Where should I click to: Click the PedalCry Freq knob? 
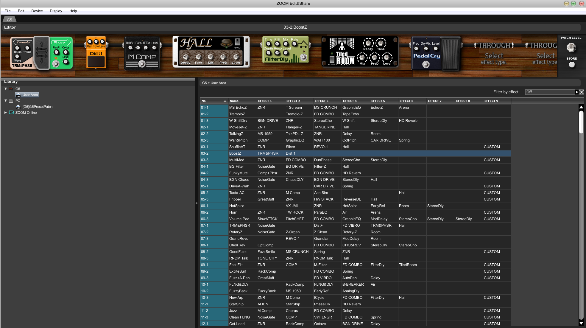416,49
